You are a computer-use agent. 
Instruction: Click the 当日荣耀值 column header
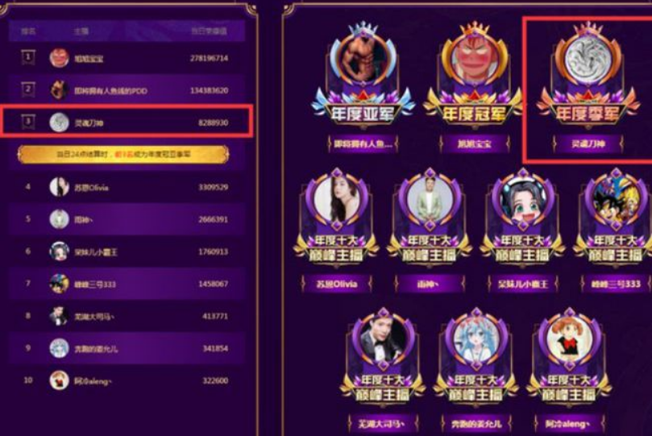(209, 31)
